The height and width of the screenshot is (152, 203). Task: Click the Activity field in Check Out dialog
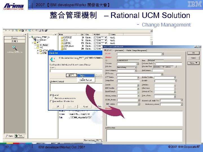coord(76,71)
